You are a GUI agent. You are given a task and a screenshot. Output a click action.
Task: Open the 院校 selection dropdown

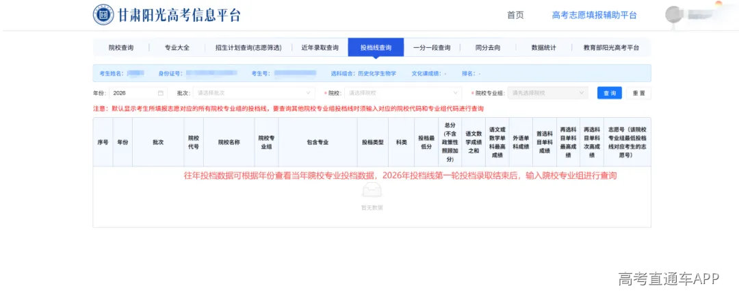click(x=403, y=93)
